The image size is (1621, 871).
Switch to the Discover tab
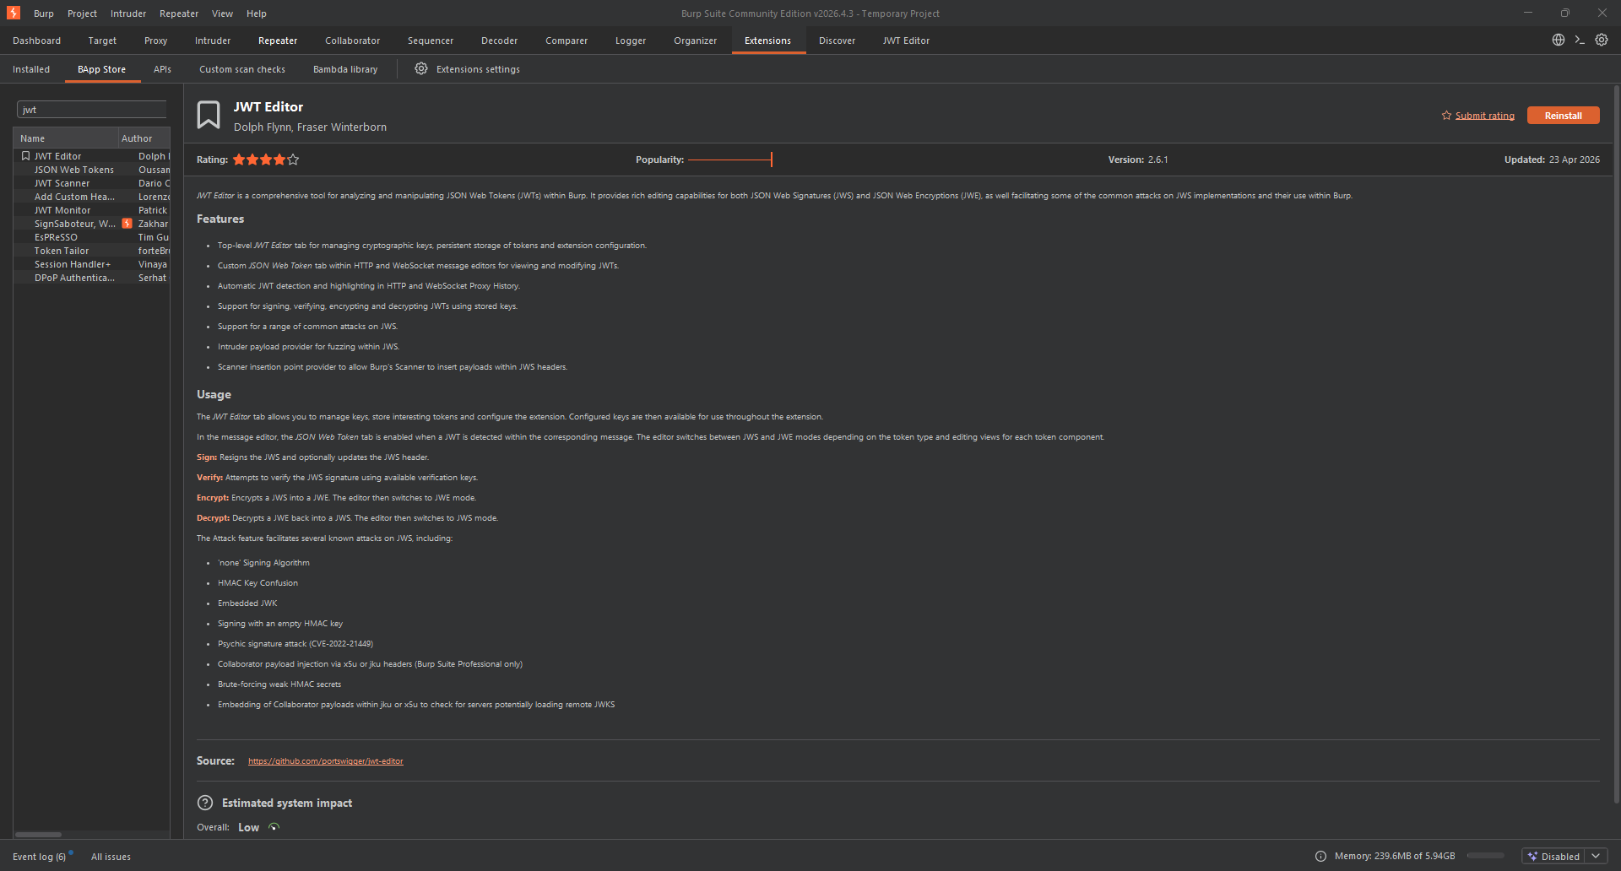[837, 41]
